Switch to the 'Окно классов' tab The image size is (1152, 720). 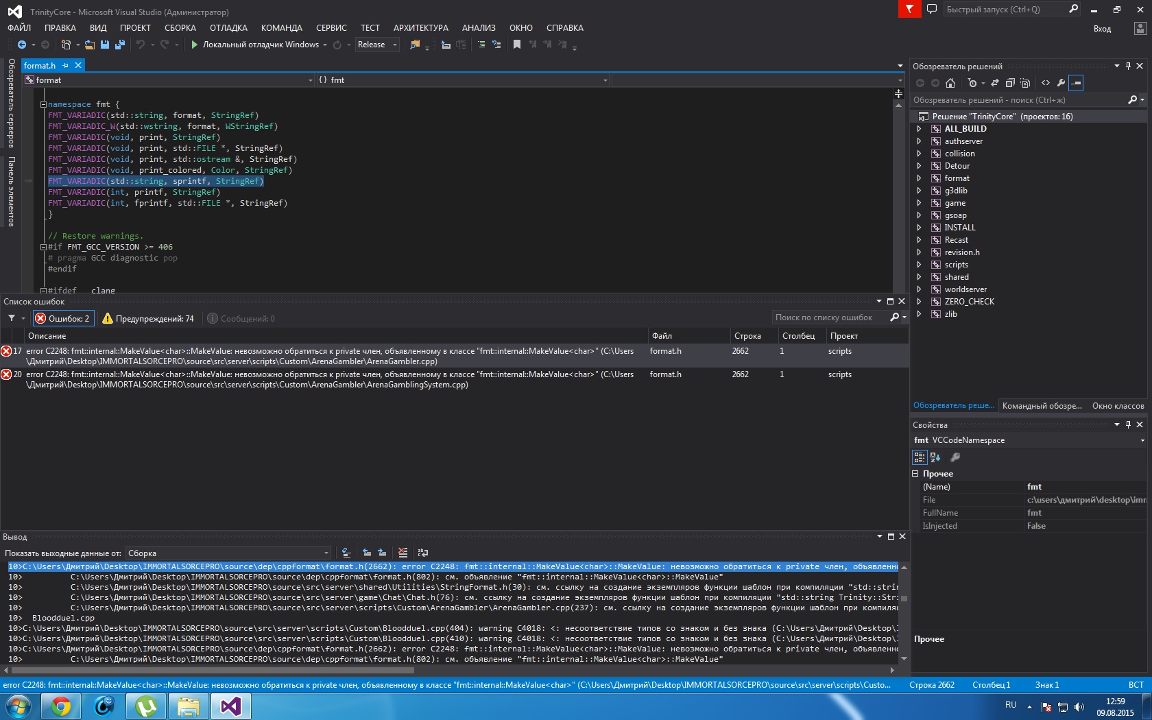(x=1118, y=406)
